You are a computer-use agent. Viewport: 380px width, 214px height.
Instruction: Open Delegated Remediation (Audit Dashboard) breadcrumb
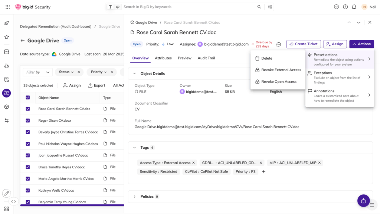pyautogui.click(x=56, y=26)
